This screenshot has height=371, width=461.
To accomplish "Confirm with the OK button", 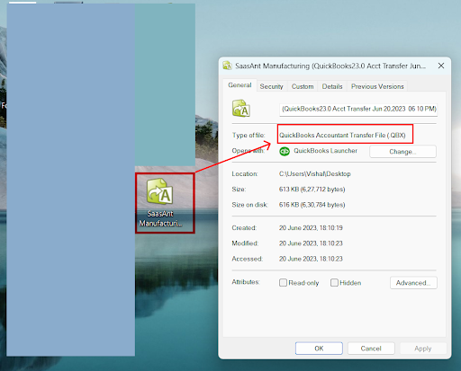I will [319, 349].
